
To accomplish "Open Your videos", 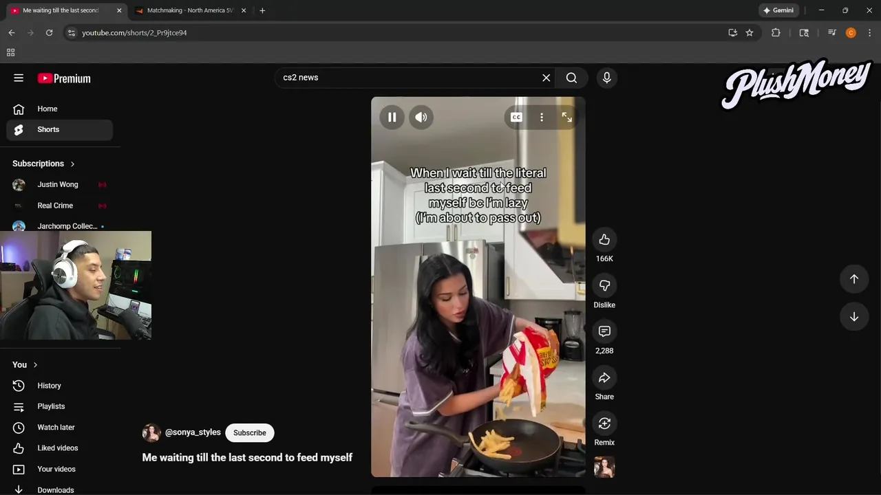I will click(x=60, y=469).
